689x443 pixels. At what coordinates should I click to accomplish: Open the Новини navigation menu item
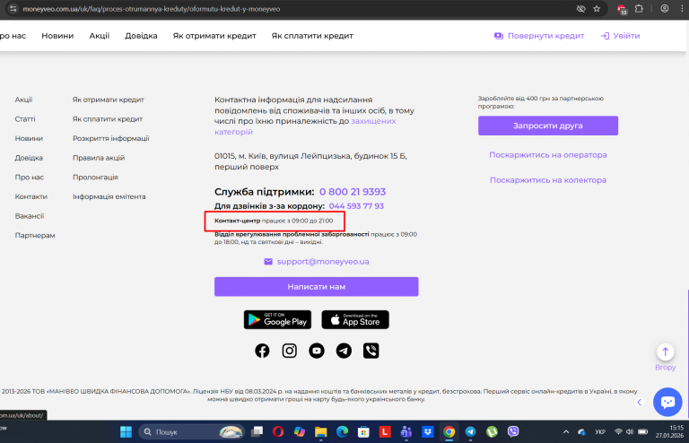click(x=57, y=36)
